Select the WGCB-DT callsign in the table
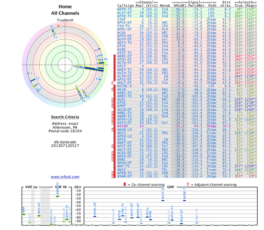 [x=124, y=109]
